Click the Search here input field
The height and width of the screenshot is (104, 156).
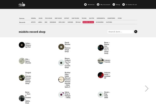coord(120,32)
